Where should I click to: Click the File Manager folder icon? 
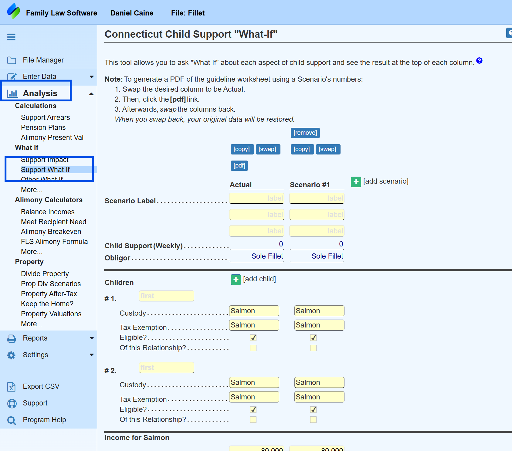coord(12,60)
